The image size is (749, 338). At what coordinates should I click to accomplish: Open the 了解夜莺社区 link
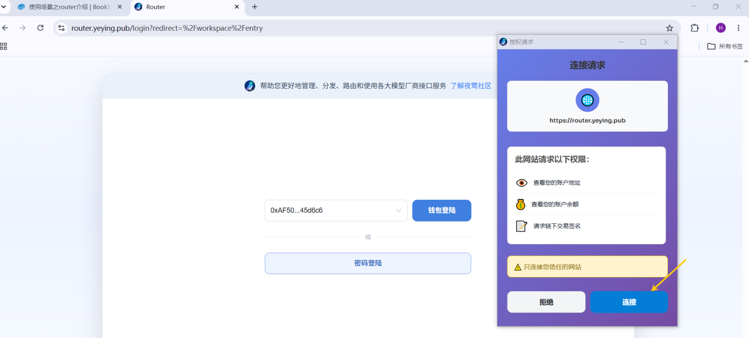[x=471, y=86]
